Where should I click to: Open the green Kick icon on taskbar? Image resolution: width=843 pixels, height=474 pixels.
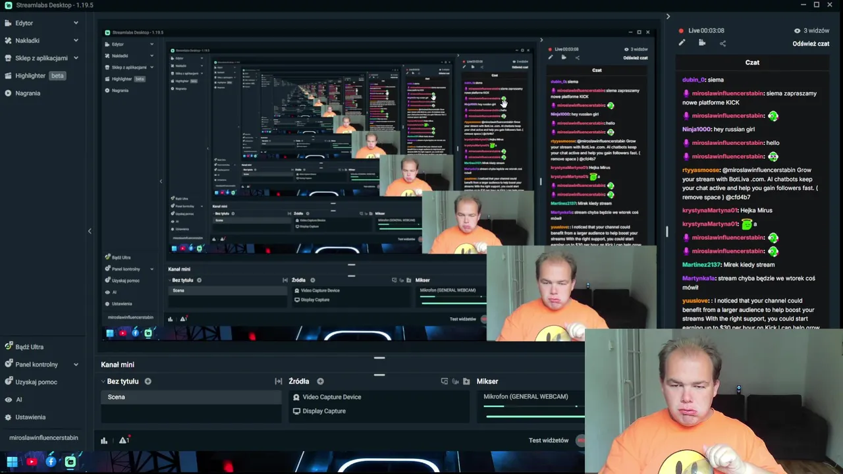pos(70,462)
